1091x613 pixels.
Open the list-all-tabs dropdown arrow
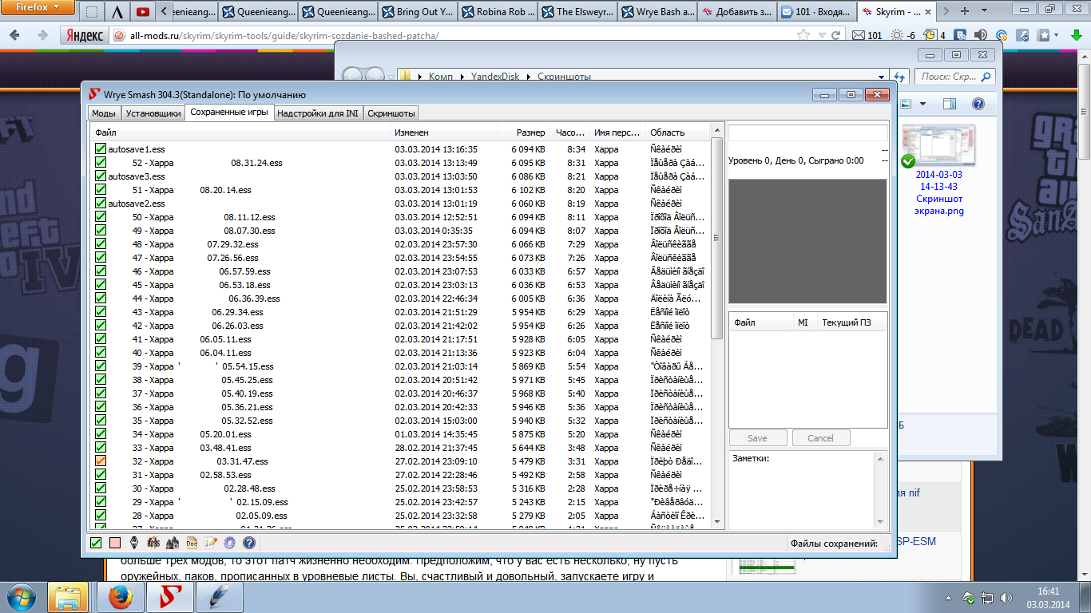pos(986,11)
